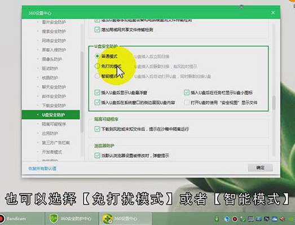Select 下载安全防护 sidebar item
Screen dimensions: 295x225
54,105
